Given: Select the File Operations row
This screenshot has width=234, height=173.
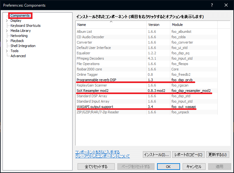Looking at the screenshot, I should [147, 64].
